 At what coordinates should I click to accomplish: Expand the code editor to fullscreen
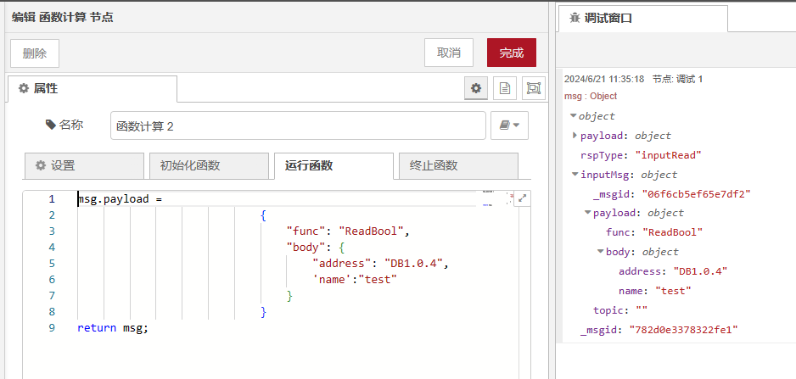click(x=522, y=198)
